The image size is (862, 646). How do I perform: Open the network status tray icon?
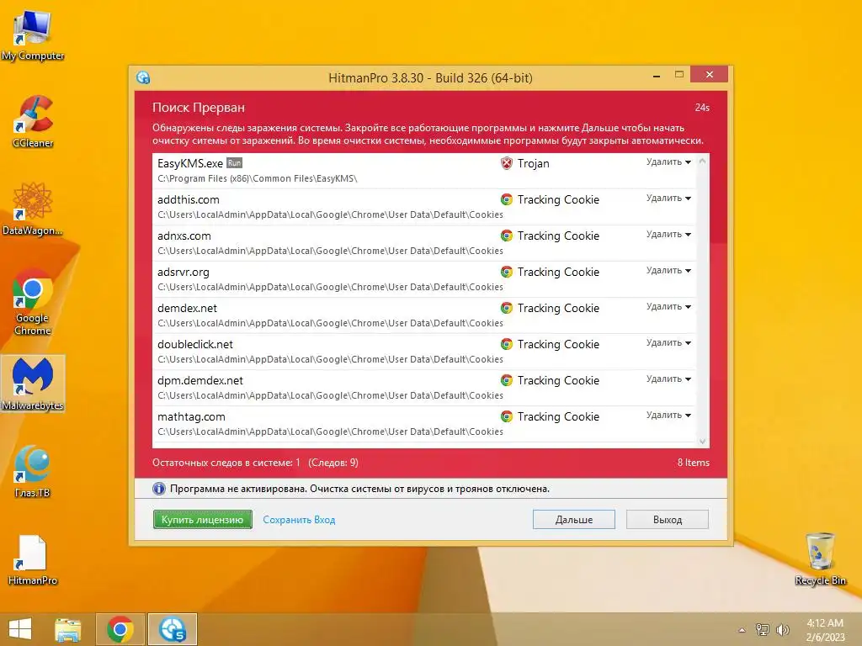point(763,629)
